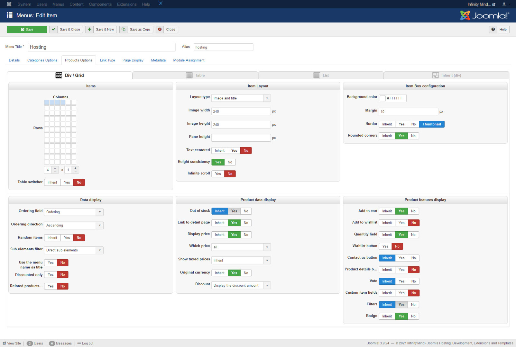Click the Background color swatch

coord(382,98)
